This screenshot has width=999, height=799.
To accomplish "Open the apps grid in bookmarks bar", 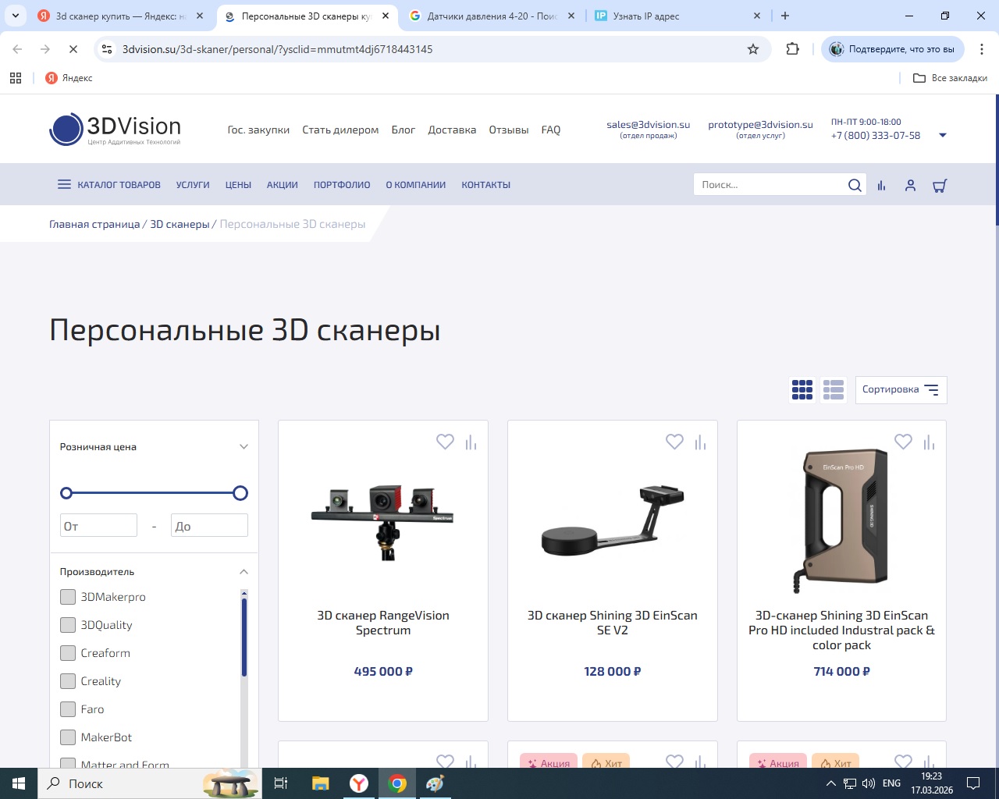I will [x=16, y=78].
